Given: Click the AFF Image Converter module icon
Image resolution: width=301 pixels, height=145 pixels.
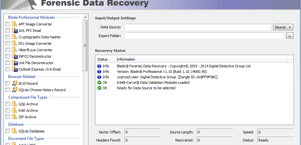Looking at the screenshot, I should click(15, 24).
